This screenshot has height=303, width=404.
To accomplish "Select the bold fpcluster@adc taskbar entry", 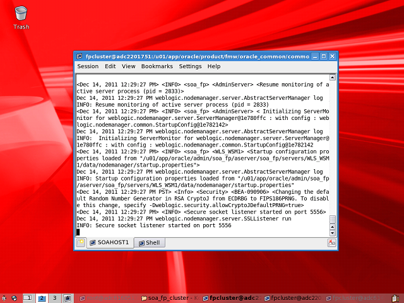I will [232, 298].
